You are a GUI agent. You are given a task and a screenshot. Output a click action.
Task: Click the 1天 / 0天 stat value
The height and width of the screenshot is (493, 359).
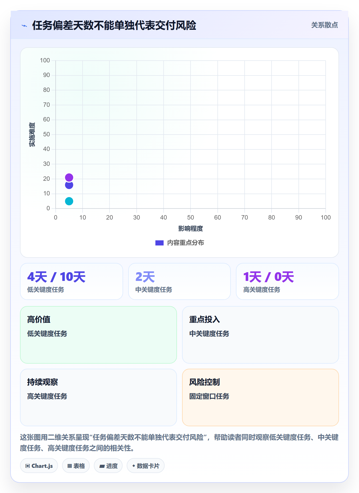click(x=268, y=277)
